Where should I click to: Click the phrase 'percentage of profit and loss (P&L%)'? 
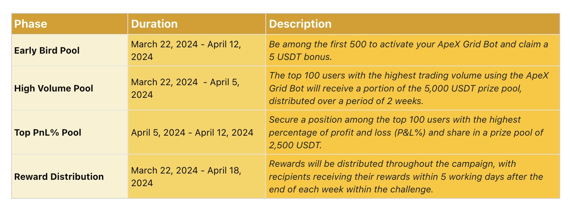click(347, 132)
